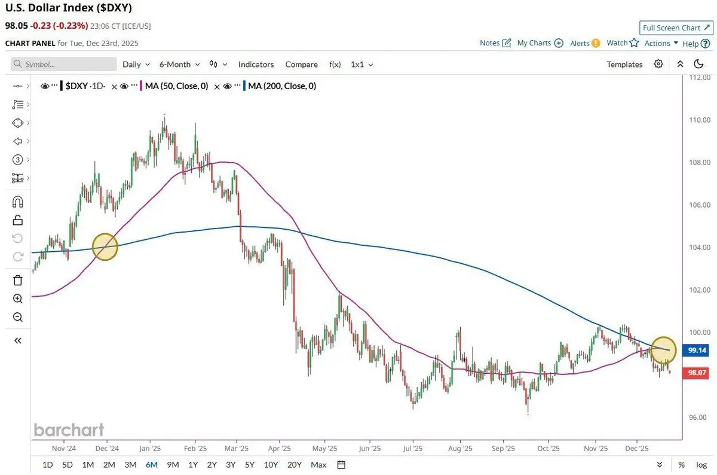
Task: Open chart settings gear icon
Action: coord(658,64)
